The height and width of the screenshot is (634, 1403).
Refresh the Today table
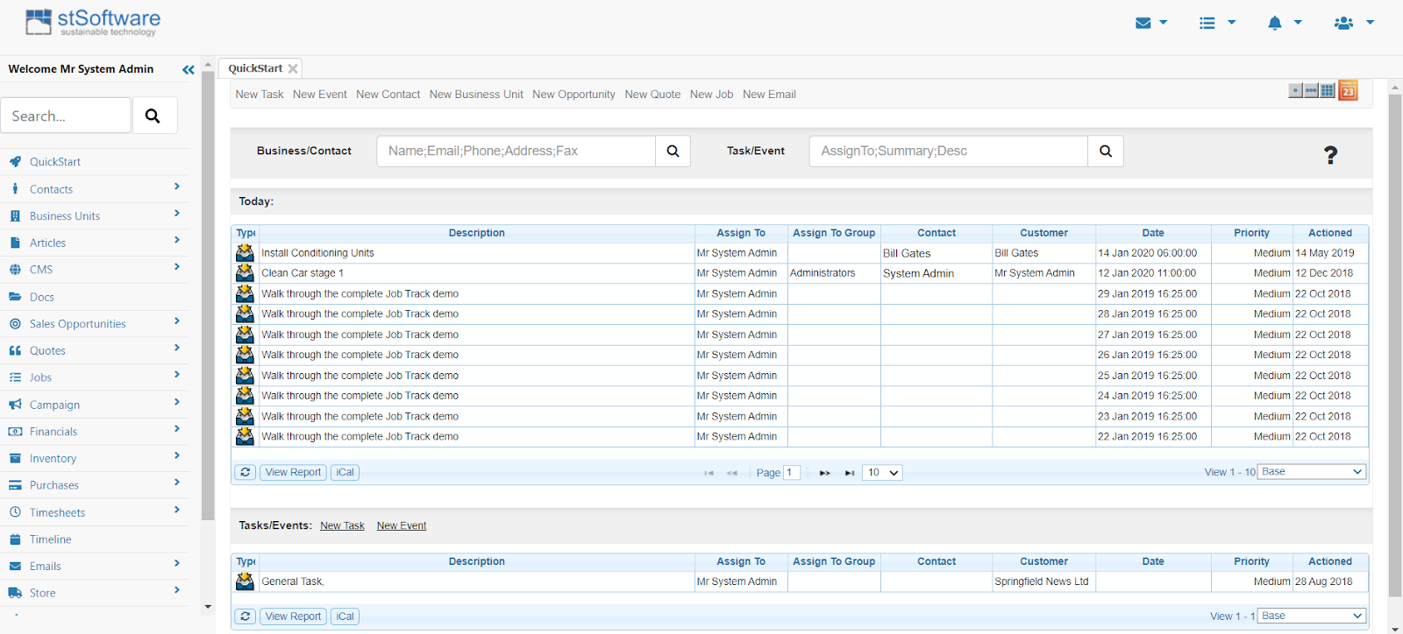tap(246, 472)
